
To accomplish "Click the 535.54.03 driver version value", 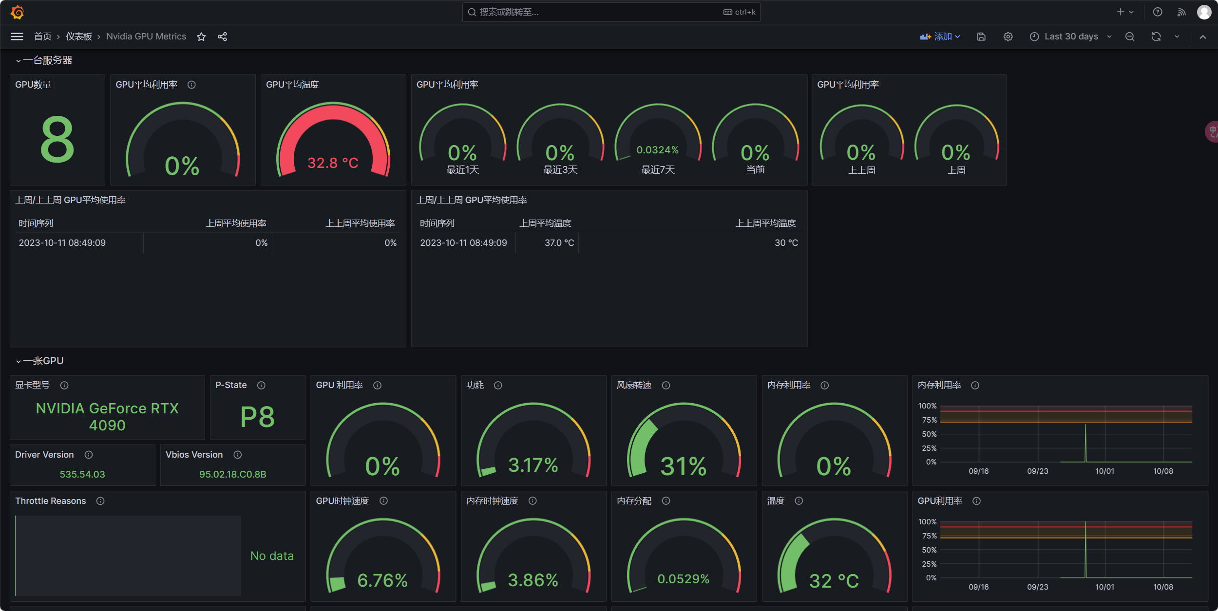I will coord(82,474).
